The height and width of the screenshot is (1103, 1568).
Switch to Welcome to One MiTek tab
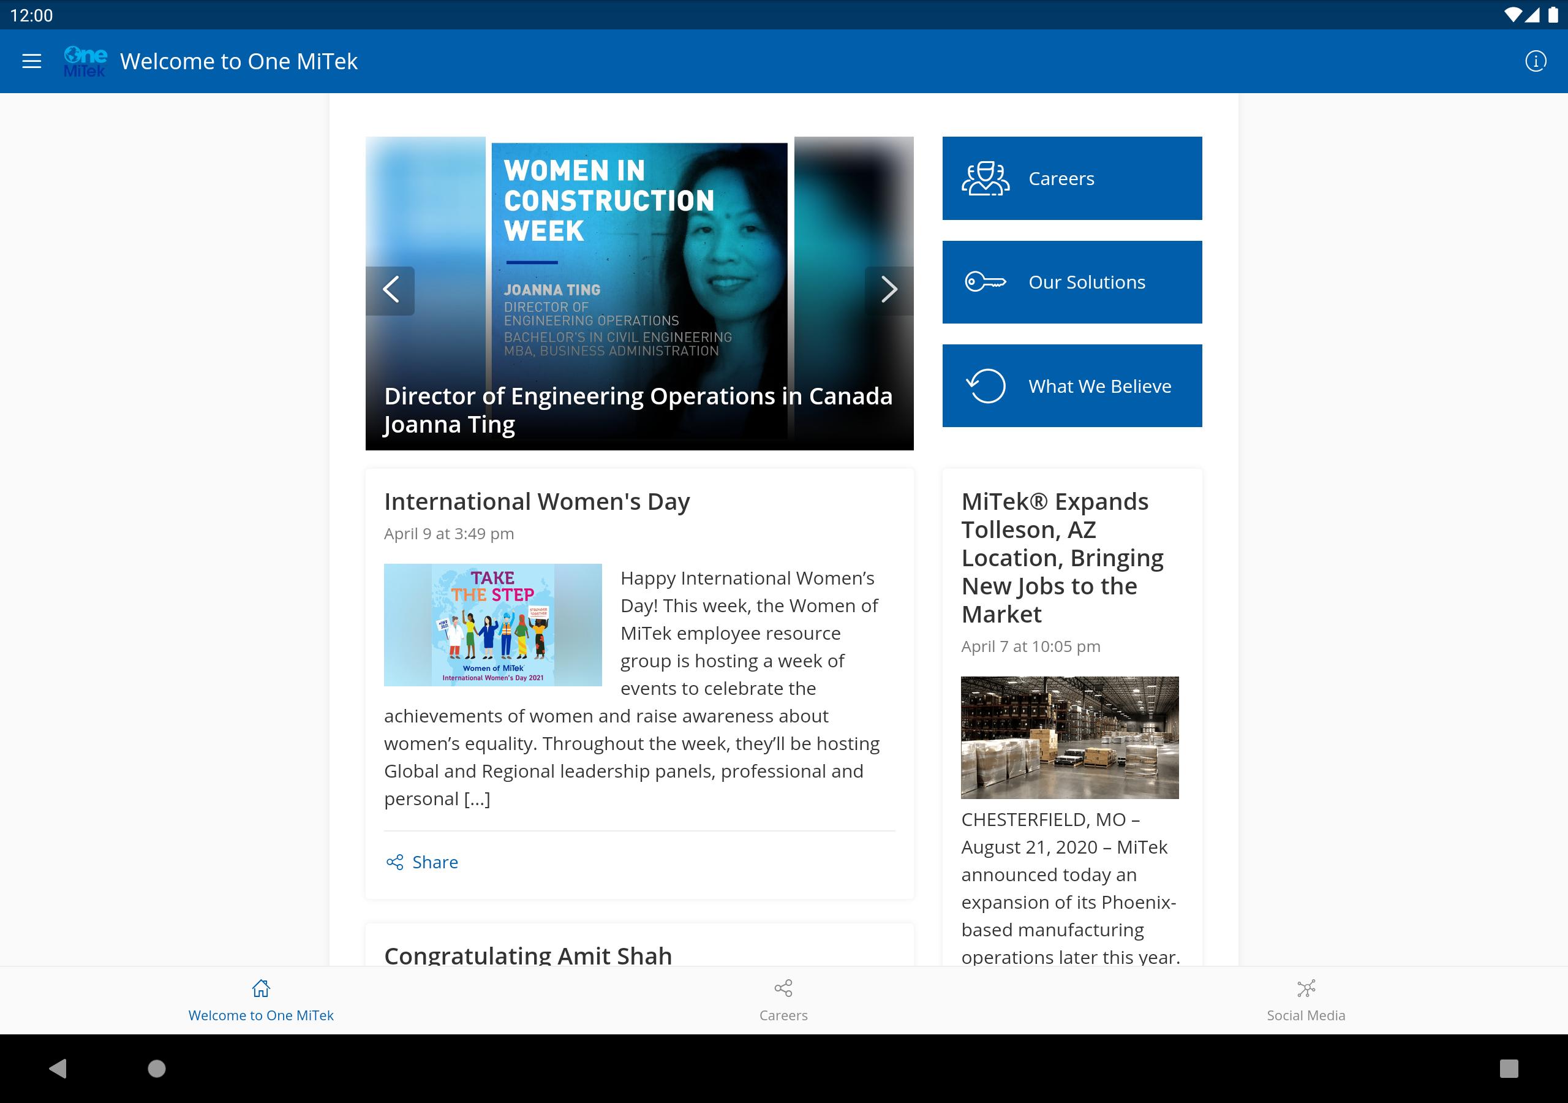click(x=261, y=1000)
